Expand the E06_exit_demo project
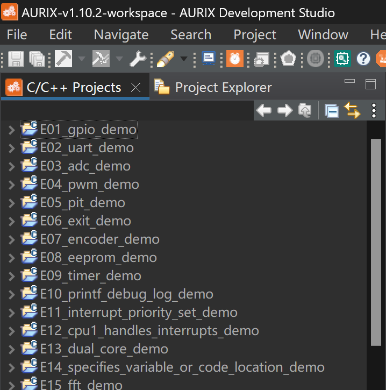The height and width of the screenshot is (390, 386). 11,222
